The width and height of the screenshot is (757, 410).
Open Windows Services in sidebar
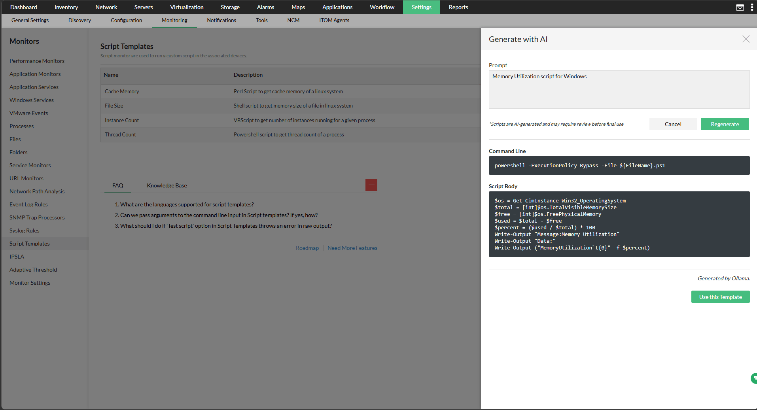tap(31, 100)
